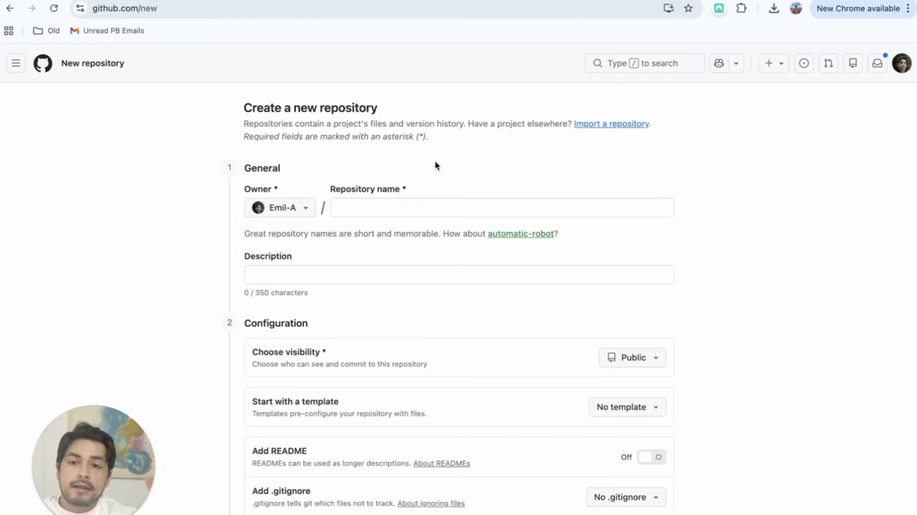Click the Description input field
Image resolution: width=917 pixels, height=515 pixels.
pos(459,275)
